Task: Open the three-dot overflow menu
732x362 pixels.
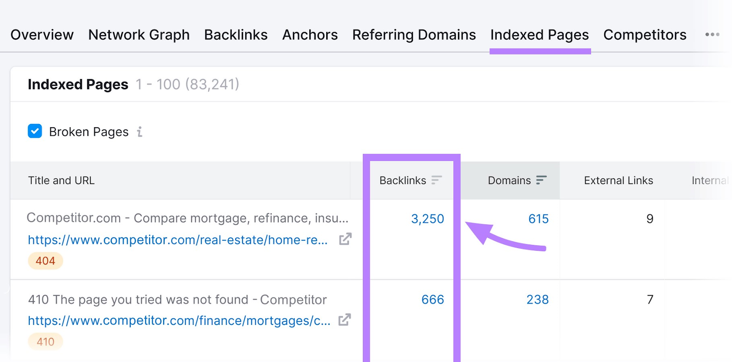Action: click(712, 34)
